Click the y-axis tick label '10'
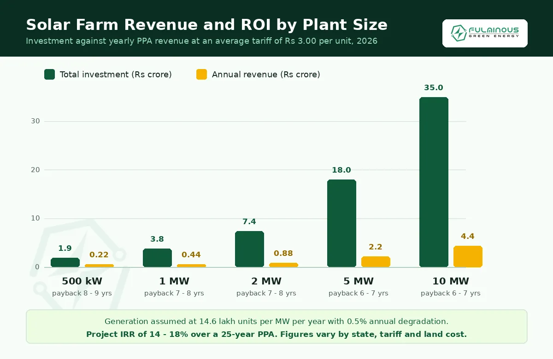Viewport: 553px width, 359px height. click(35, 218)
